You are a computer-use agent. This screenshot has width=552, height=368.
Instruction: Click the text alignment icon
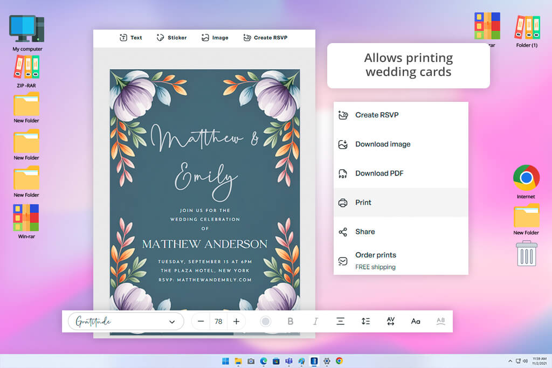pyautogui.click(x=340, y=322)
